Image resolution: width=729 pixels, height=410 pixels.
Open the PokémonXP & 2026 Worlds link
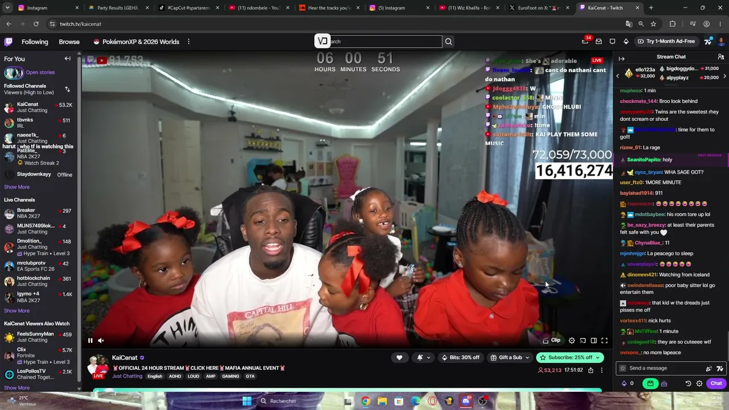point(136,42)
